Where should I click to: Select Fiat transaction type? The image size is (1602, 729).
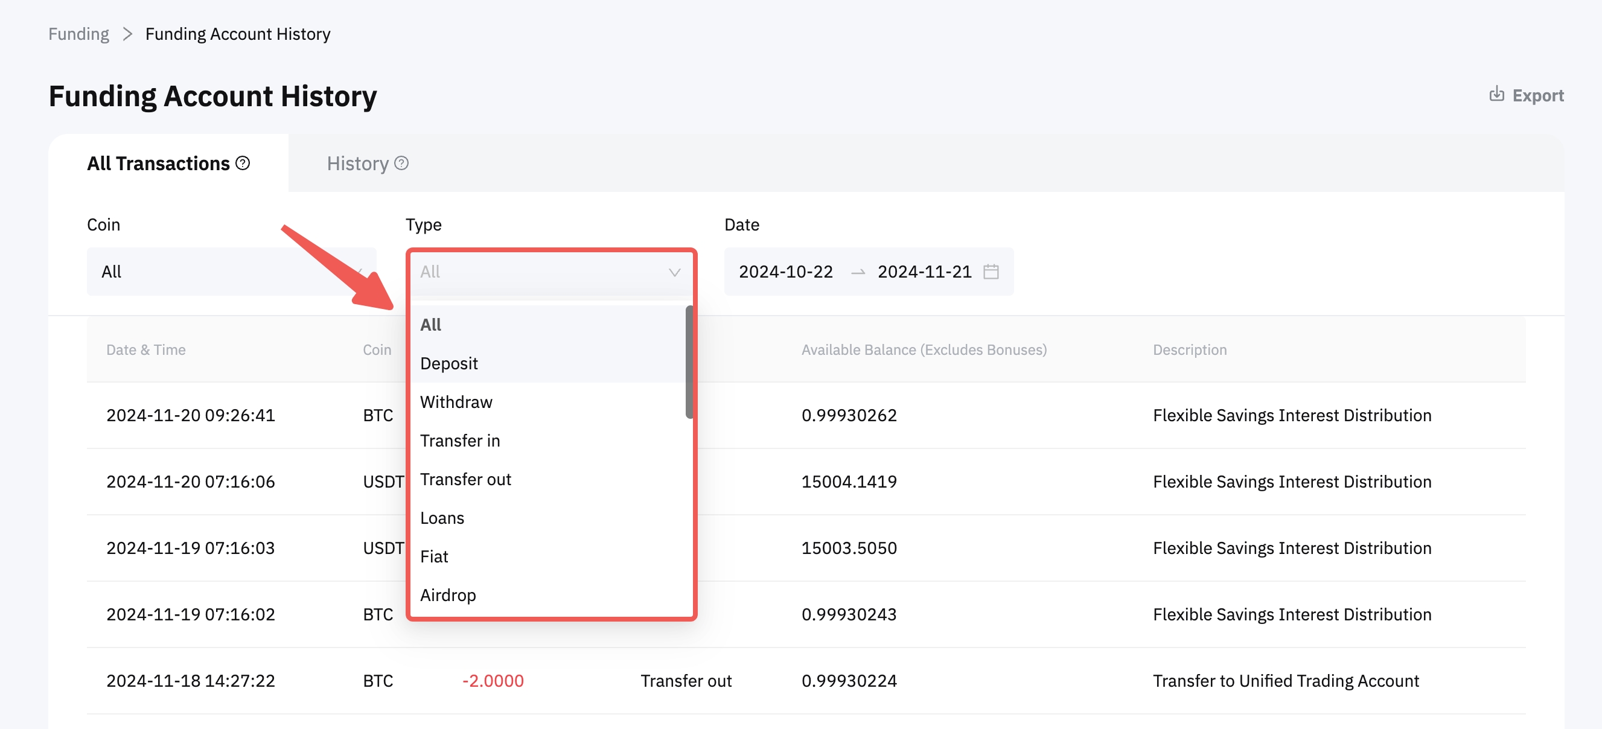(x=433, y=556)
